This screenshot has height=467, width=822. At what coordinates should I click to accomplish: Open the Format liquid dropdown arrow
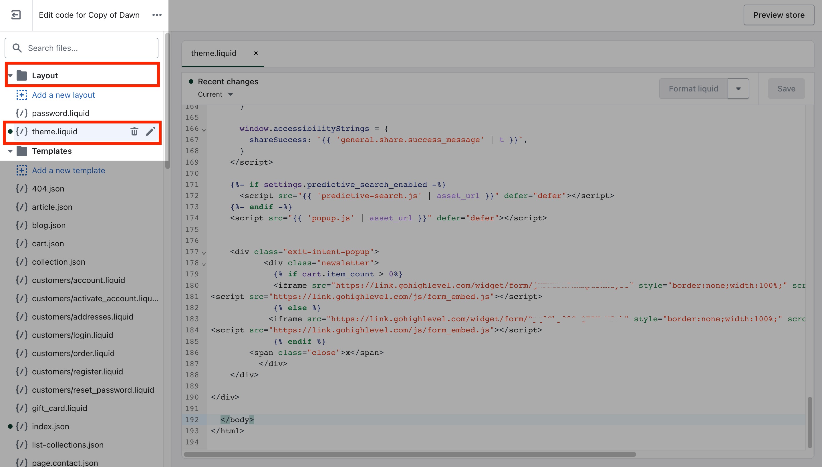pos(738,89)
